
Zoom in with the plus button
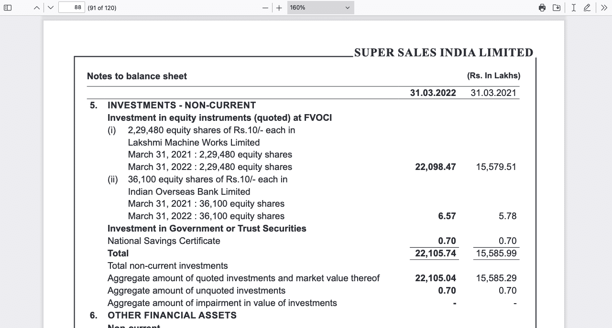coord(279,8)
